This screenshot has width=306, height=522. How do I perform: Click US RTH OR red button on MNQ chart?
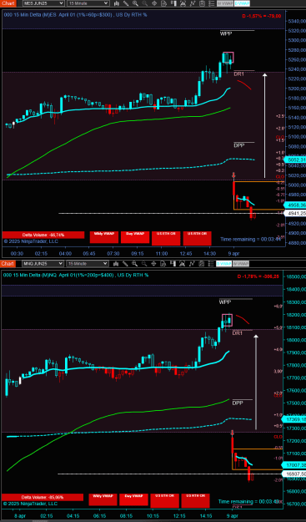[x=195, y=500]
